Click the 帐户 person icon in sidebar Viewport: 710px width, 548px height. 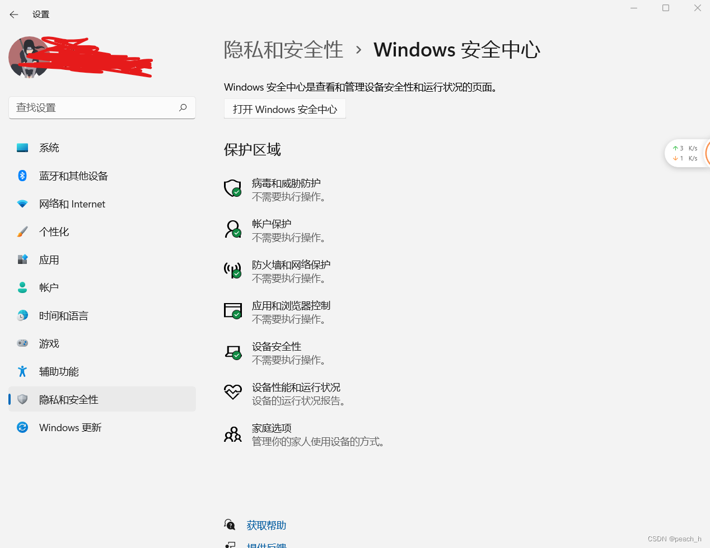pos(22,287)
